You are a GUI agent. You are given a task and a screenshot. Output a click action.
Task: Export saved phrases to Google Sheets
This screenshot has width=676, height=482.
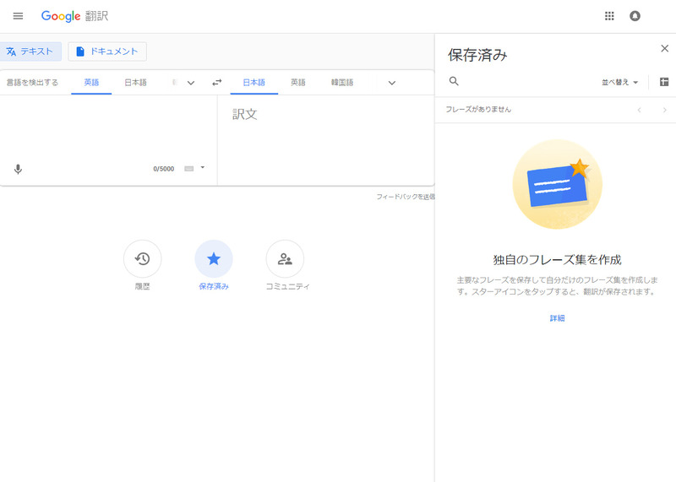tap(664, 82)
